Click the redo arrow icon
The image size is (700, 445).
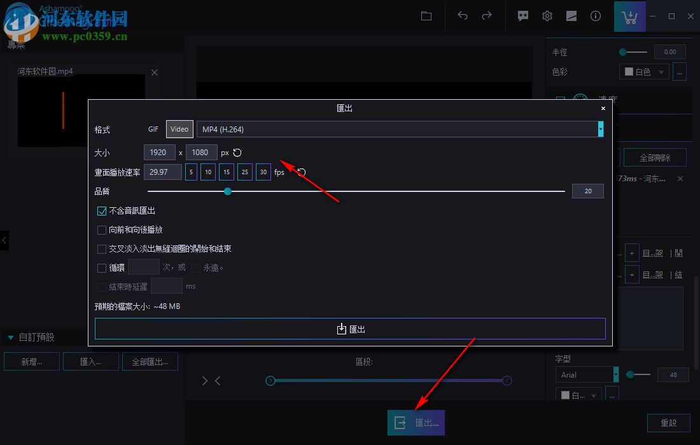click(x=487, y=16)
